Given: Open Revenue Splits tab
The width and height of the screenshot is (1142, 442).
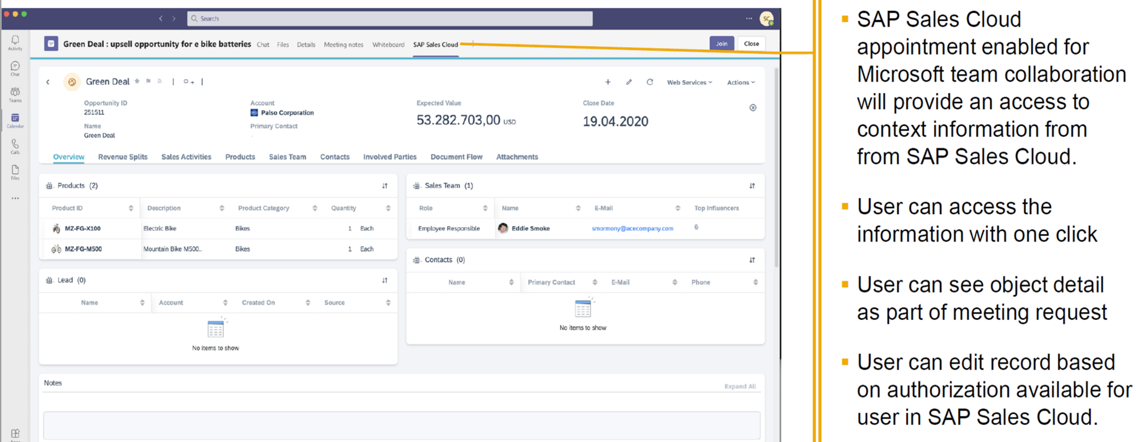Looking at the screenshot, I should [123, 157].
